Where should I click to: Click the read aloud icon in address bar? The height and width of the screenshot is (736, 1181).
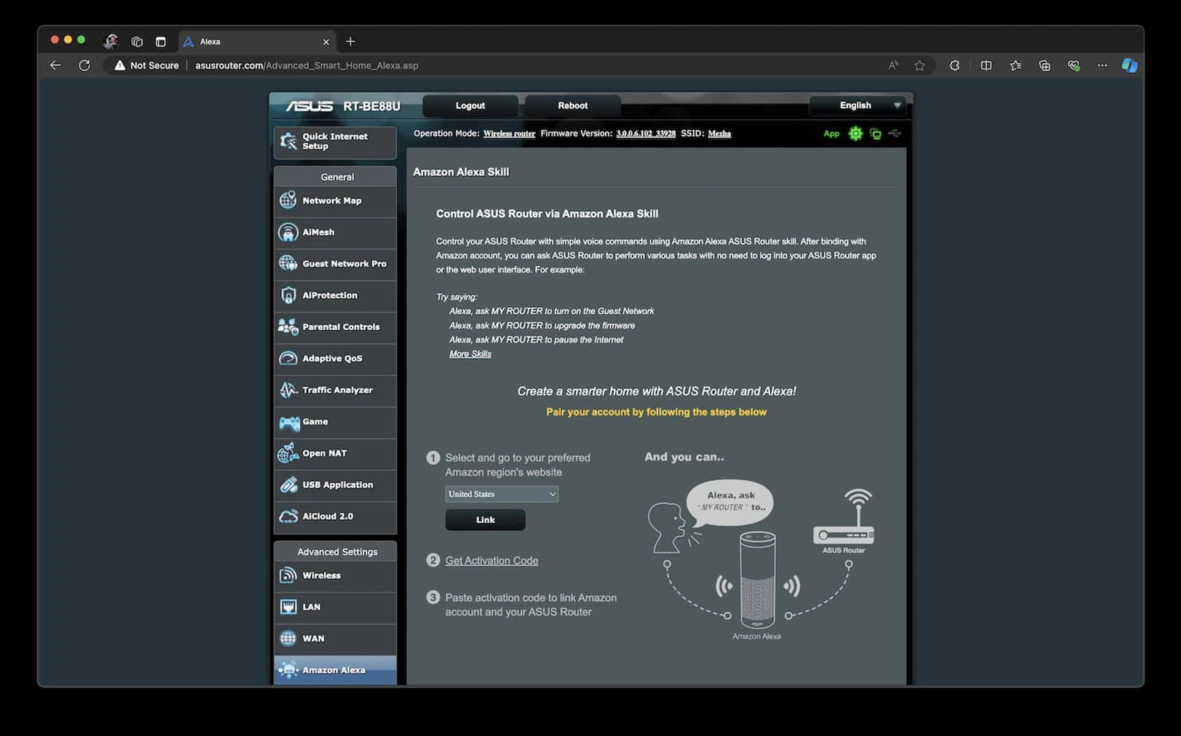893,65
